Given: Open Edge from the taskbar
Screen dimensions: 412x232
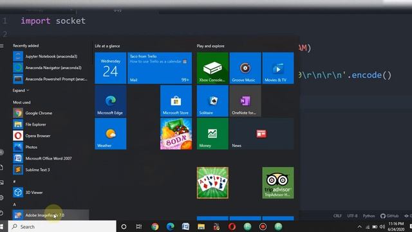Looking at the screenshot, I should click(x=170, y=226).
